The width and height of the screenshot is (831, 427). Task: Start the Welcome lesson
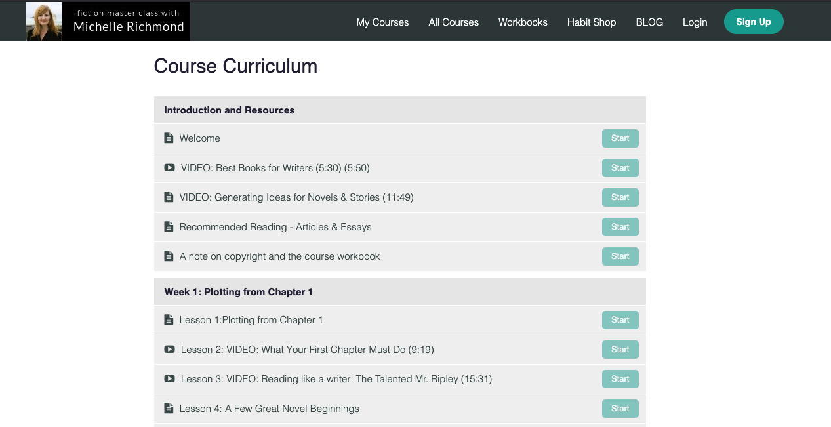(620, 138)
